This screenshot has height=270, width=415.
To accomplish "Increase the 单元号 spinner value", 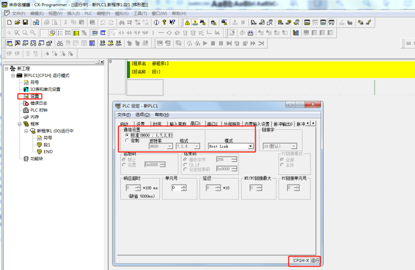I will [x=183, y=186].
